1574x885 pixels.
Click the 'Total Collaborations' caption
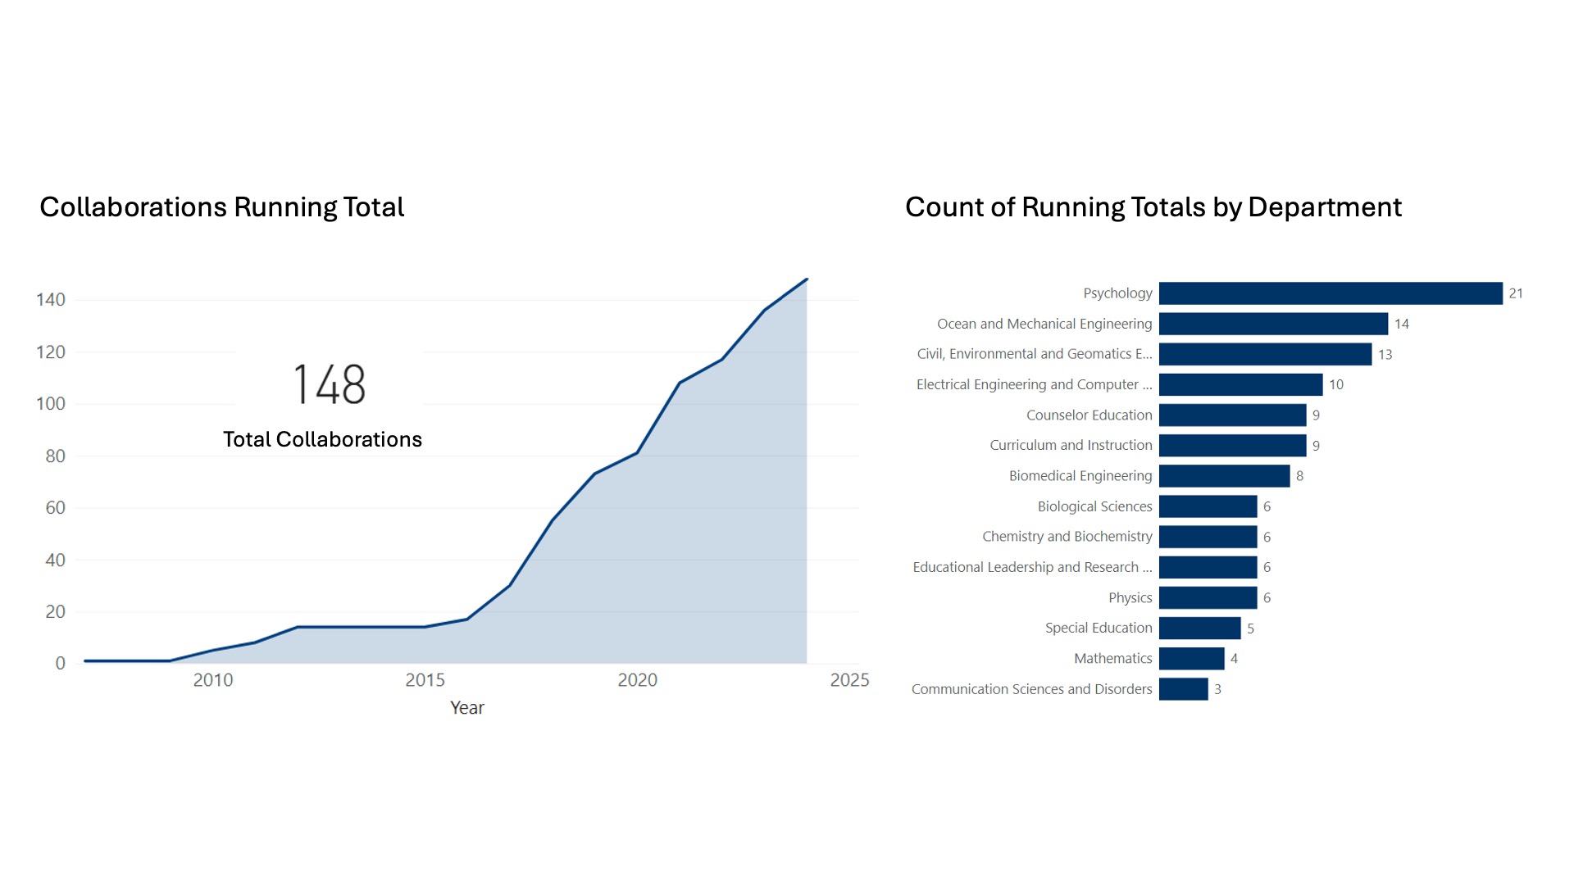322,439
